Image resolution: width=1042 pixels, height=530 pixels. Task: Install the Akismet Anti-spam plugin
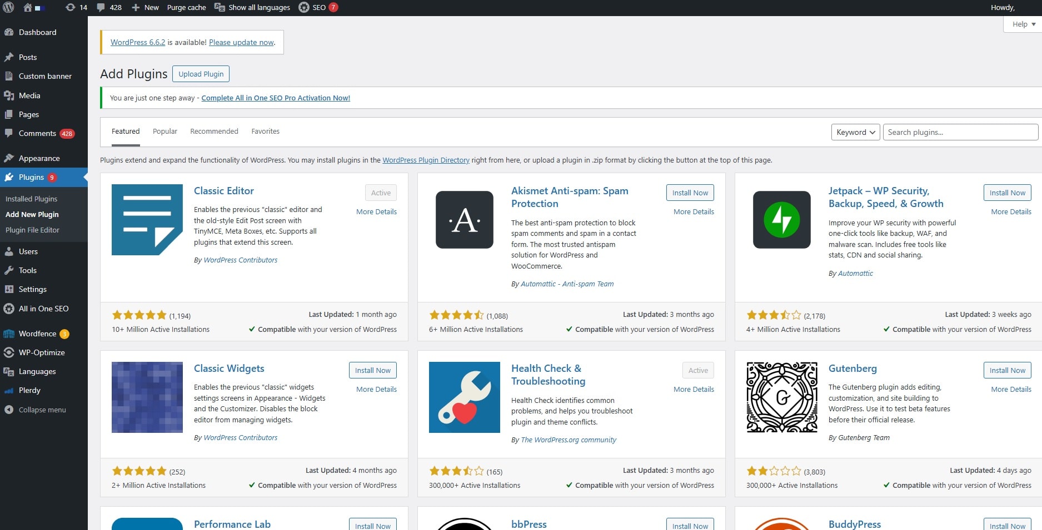(x=690, y=193)
